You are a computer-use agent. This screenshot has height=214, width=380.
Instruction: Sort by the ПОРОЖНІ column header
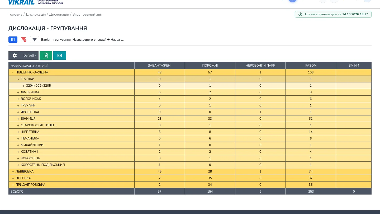(210, 66)
